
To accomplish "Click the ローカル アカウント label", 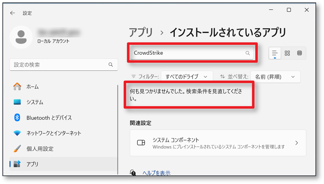I will click(53, 41).
